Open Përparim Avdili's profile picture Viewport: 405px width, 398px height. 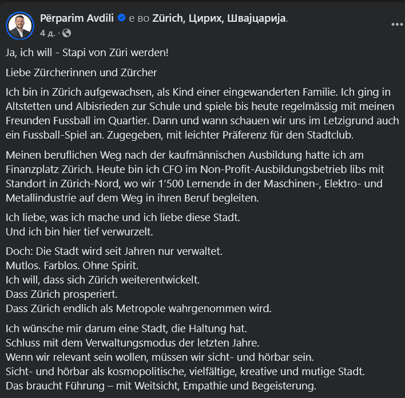click(x=20, y=25)
